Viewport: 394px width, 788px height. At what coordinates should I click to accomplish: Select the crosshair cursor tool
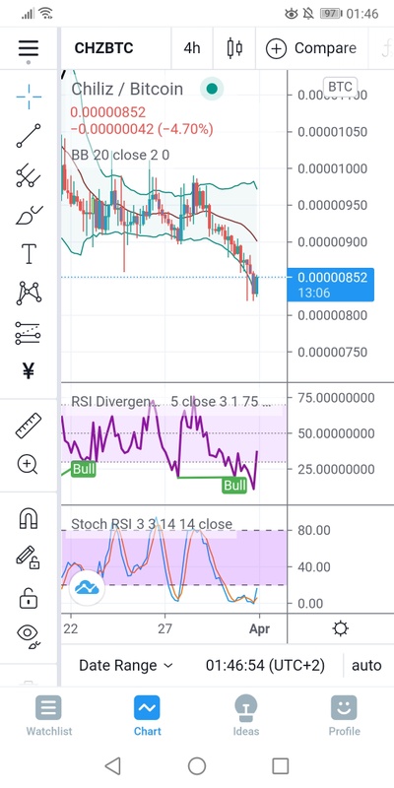pos(29,96)
